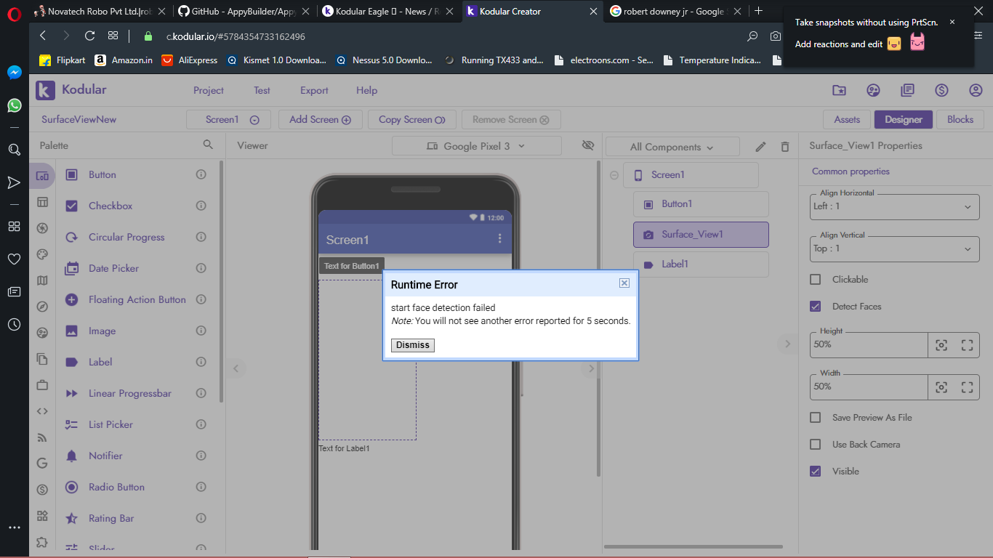Image resolution: width=993 pixels, height=558 pixels.
Task: Open the Align Horizontal dropdown
Action: click(x=895, y=206)
